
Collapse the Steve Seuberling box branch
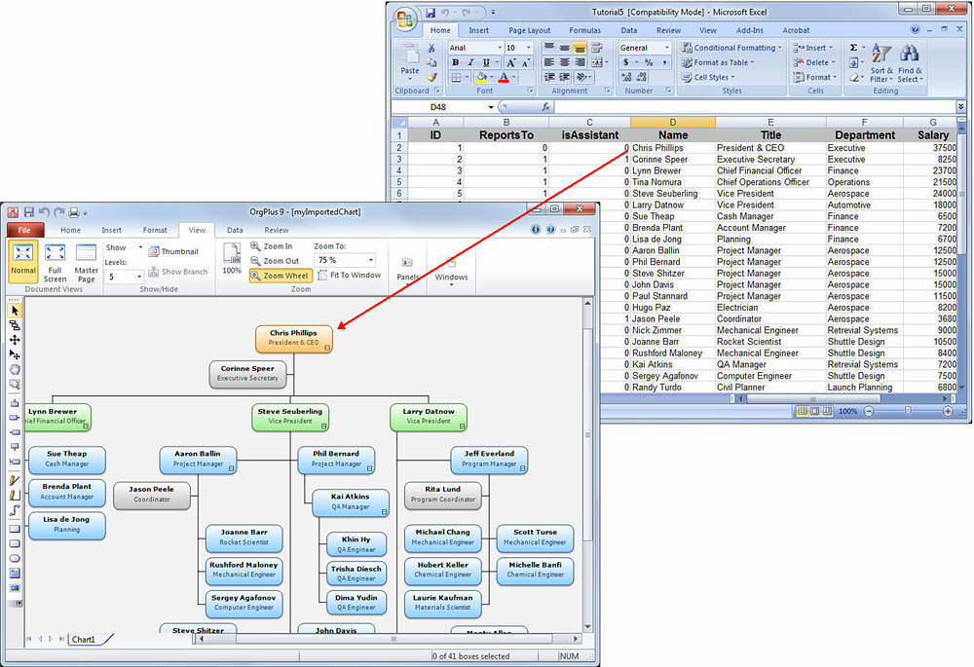[323, 426]
